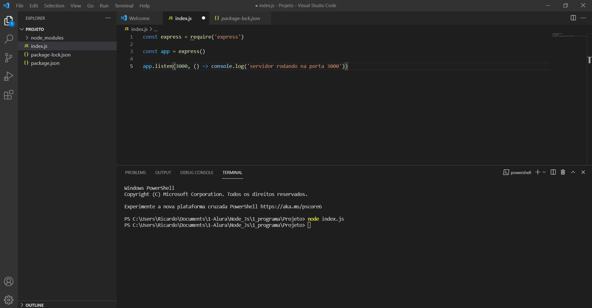The height and width of the screenshot is (308, 592).
Task: Switch to the Welcome tab
Action: [x=140, y=18]
